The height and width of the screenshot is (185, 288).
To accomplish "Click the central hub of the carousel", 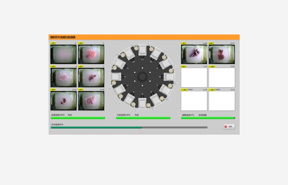I will click(142, 77).
